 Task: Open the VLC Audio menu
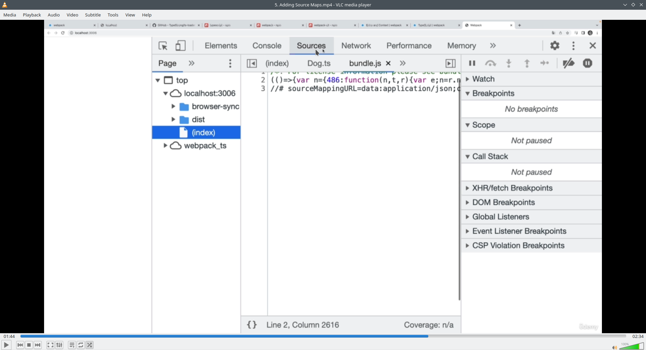pos(53,15)
